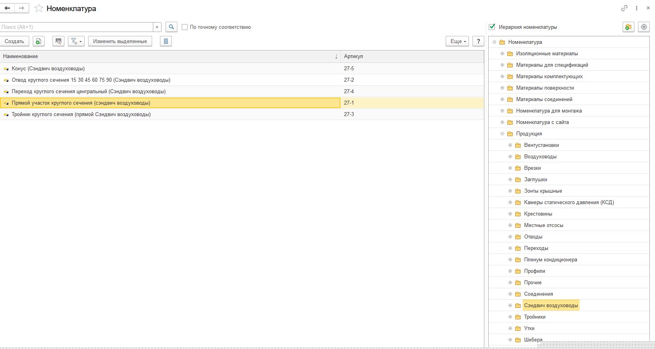This screenshot has width=655, height=349.
Task: Click the Создать button
Action: 15,41
